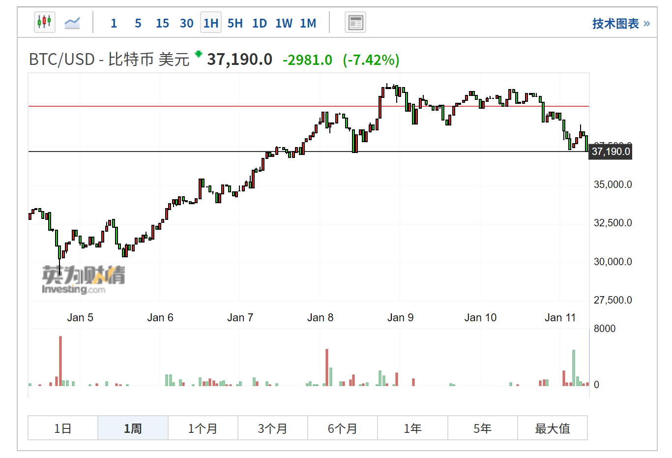Click the green down arrow price indicator
672x458 pixels.
(x=199, y=53)
